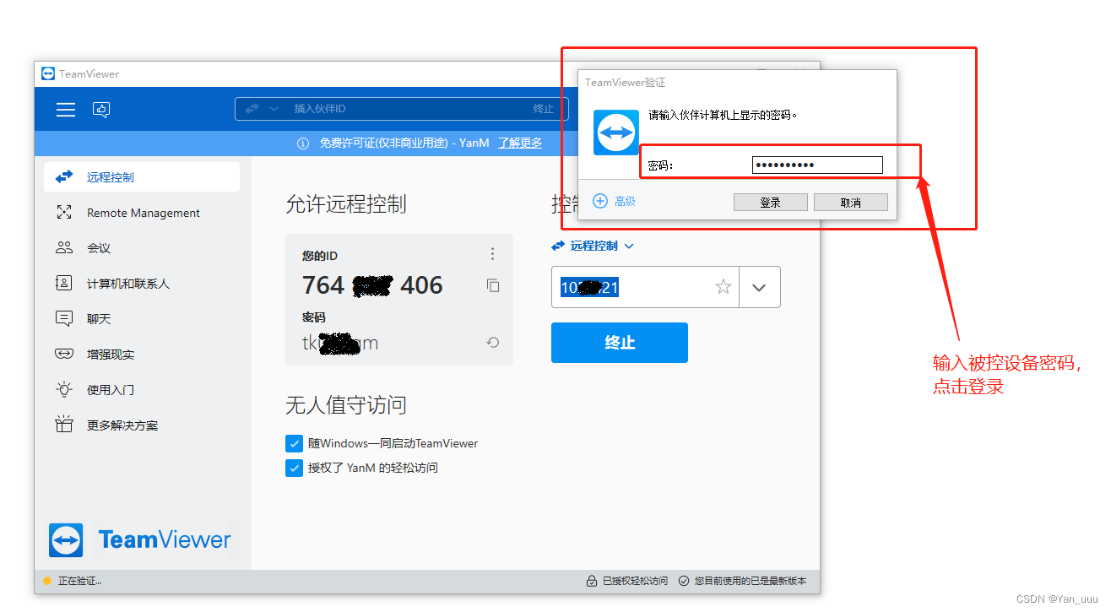Click the connection arrows icon in search bar
1111x612 pixels.
252,109
